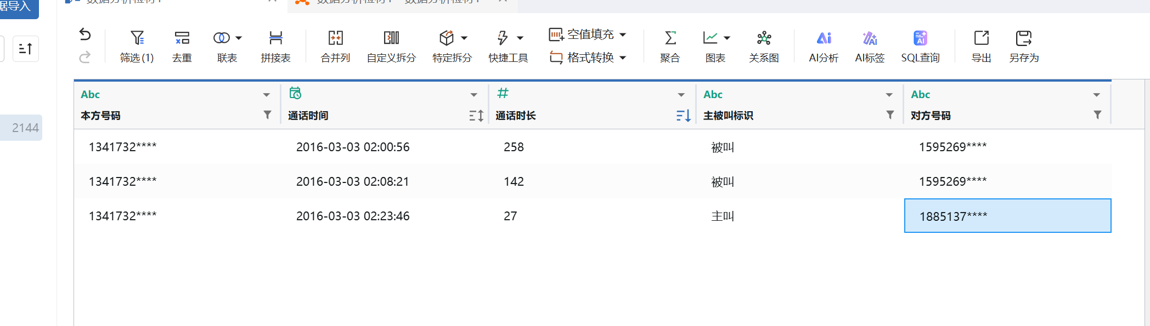Click the undo arrow icon
Image resolution: width=1150 pixels, height=326 pixels.
tap(85, 35)
